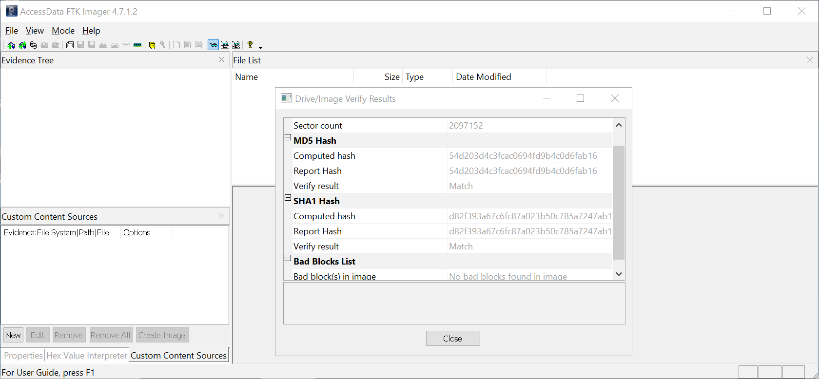819x379 pixels.
Task: Switch to Hex Value Interpreter tab
Action: (x=87, y=356)
